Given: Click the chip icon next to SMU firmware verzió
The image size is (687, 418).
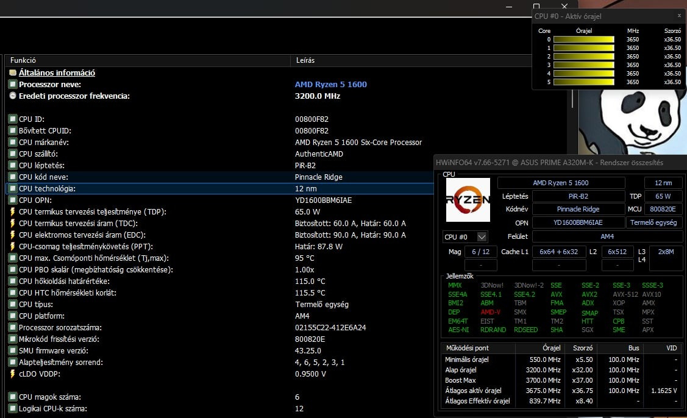Looking at the screenshot, I should [x=13, y=350].
